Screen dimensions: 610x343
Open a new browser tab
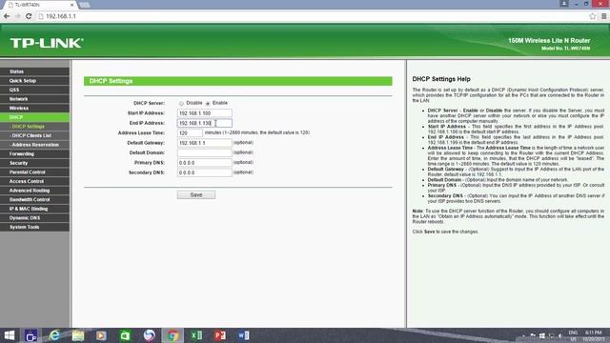coord(85,5)
